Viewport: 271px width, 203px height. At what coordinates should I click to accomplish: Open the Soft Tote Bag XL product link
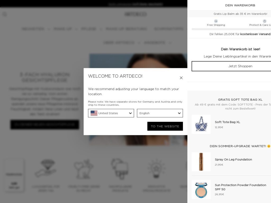pos(227,122)
